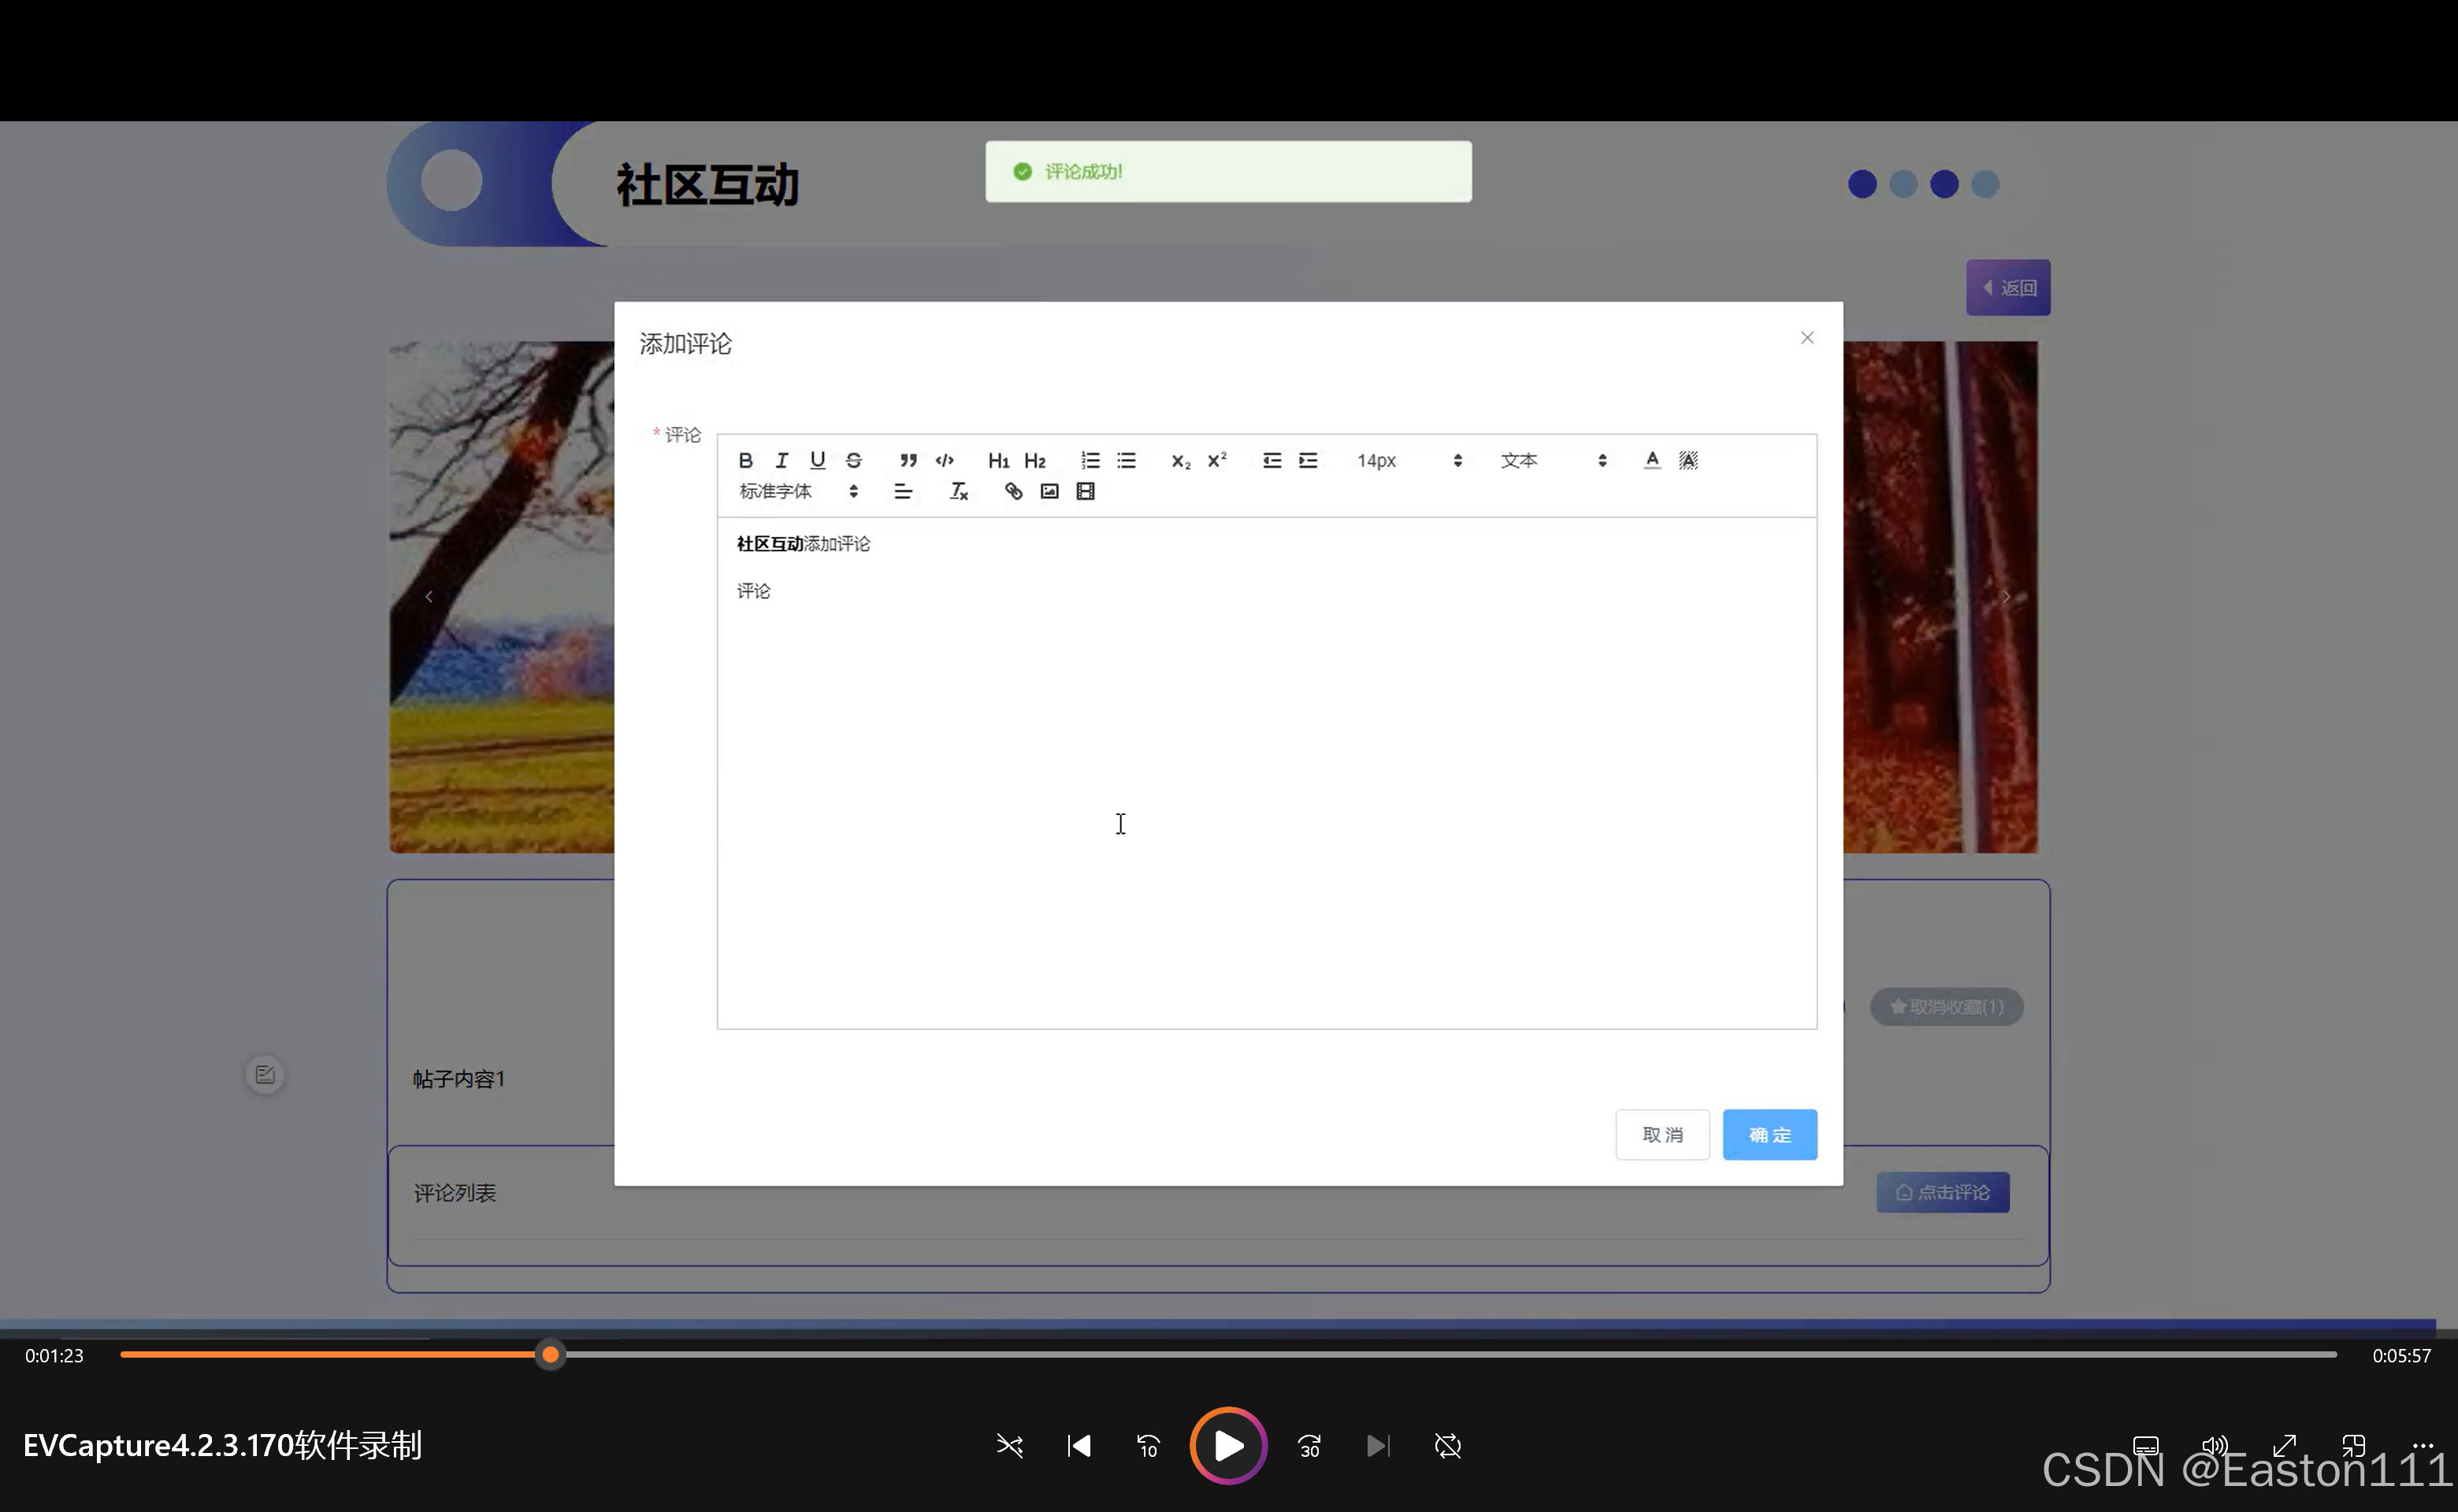This screenshot has width=2458, height=1512.
Task: Insert a code block
Action: pos(945,460)
